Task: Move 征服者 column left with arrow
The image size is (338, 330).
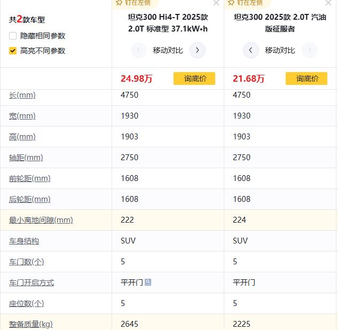Action: click(x=251, y=50)
